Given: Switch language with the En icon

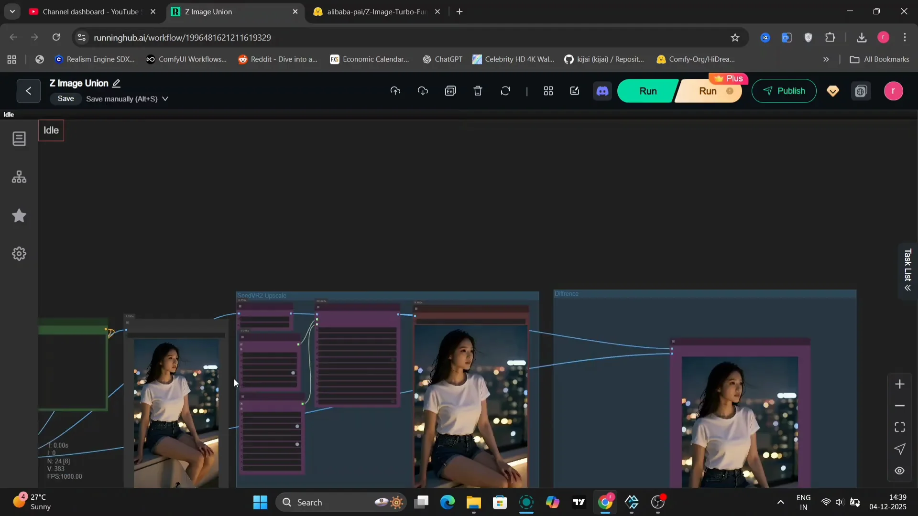Looking at the screenshot, I should (450, 91).
